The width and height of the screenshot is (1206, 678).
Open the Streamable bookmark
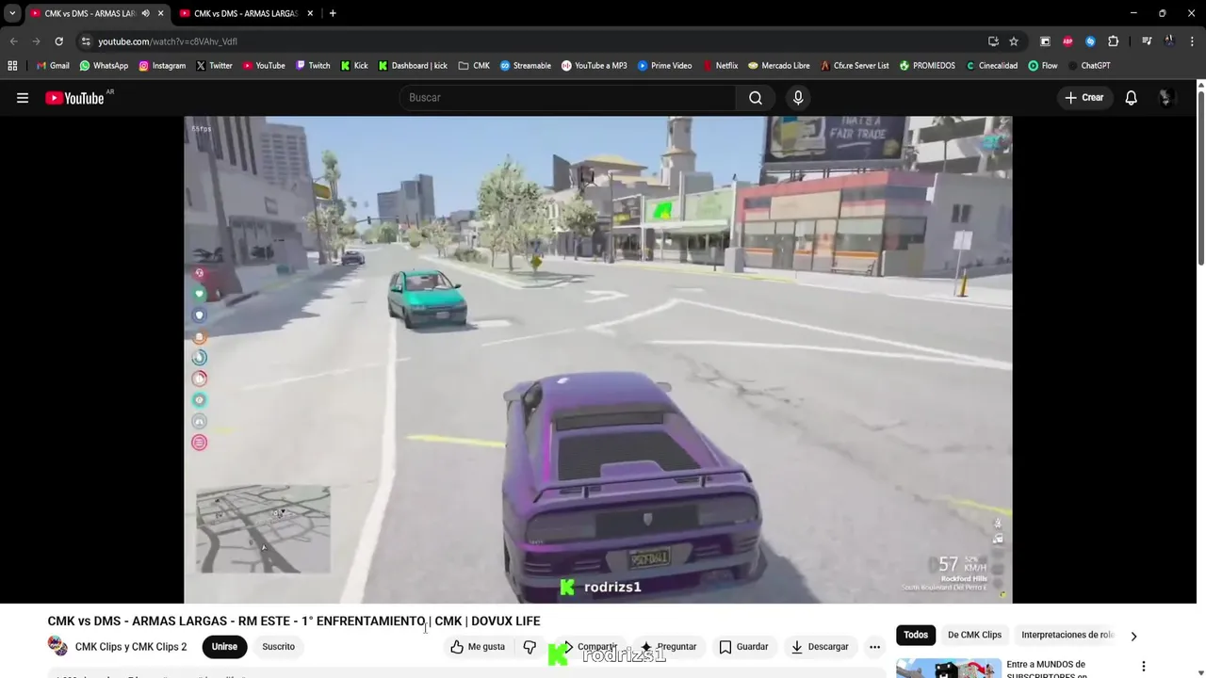click(x=525, y=66)
